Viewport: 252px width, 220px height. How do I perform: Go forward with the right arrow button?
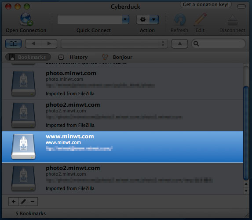(x=49, y=43)
